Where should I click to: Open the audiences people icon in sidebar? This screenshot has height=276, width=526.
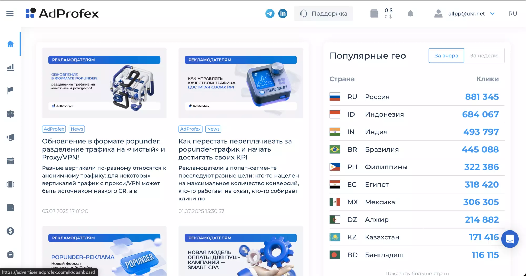(x=10, y=114)
